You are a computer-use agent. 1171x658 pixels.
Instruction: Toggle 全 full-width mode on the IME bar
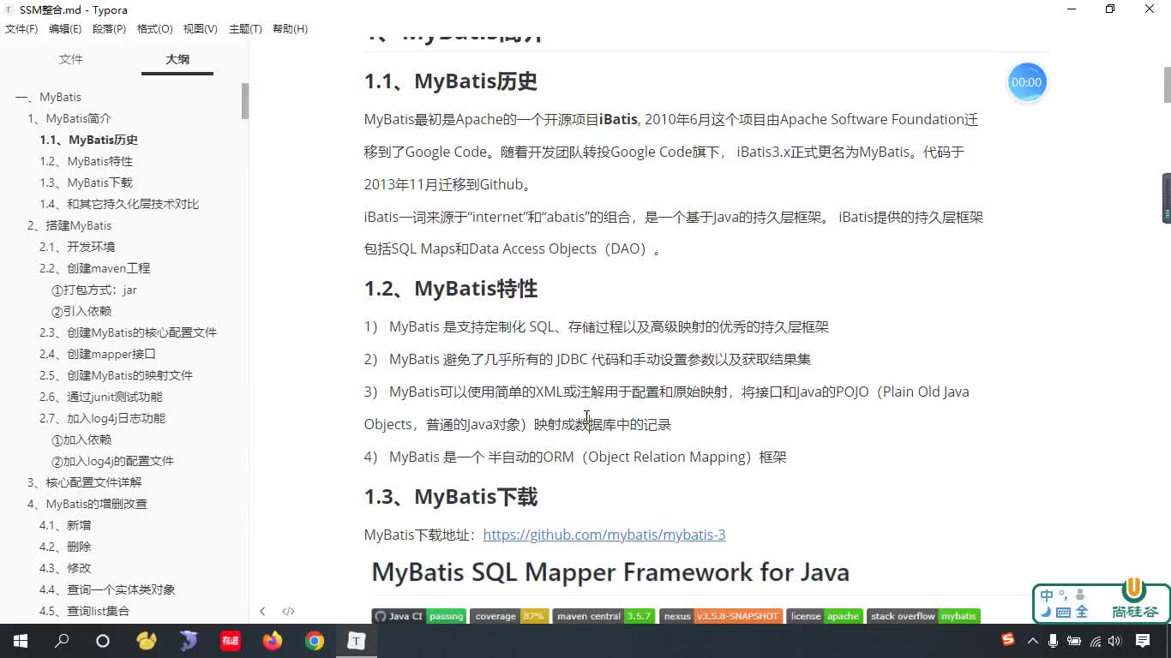1082,612
